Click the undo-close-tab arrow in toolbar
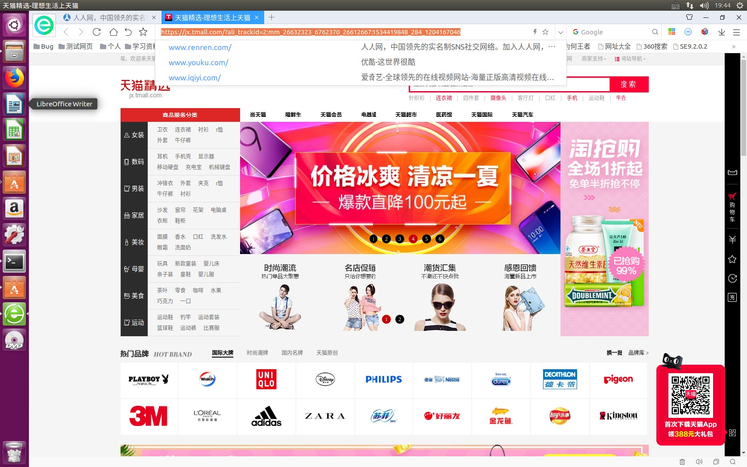 click(x=128, y=32)
